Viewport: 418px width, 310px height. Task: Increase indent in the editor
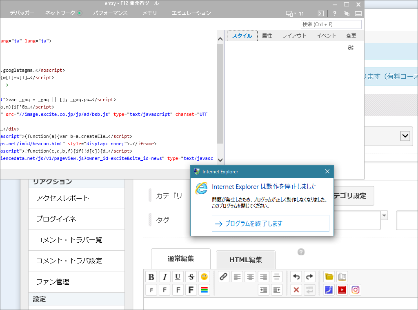tap(263, 290)
